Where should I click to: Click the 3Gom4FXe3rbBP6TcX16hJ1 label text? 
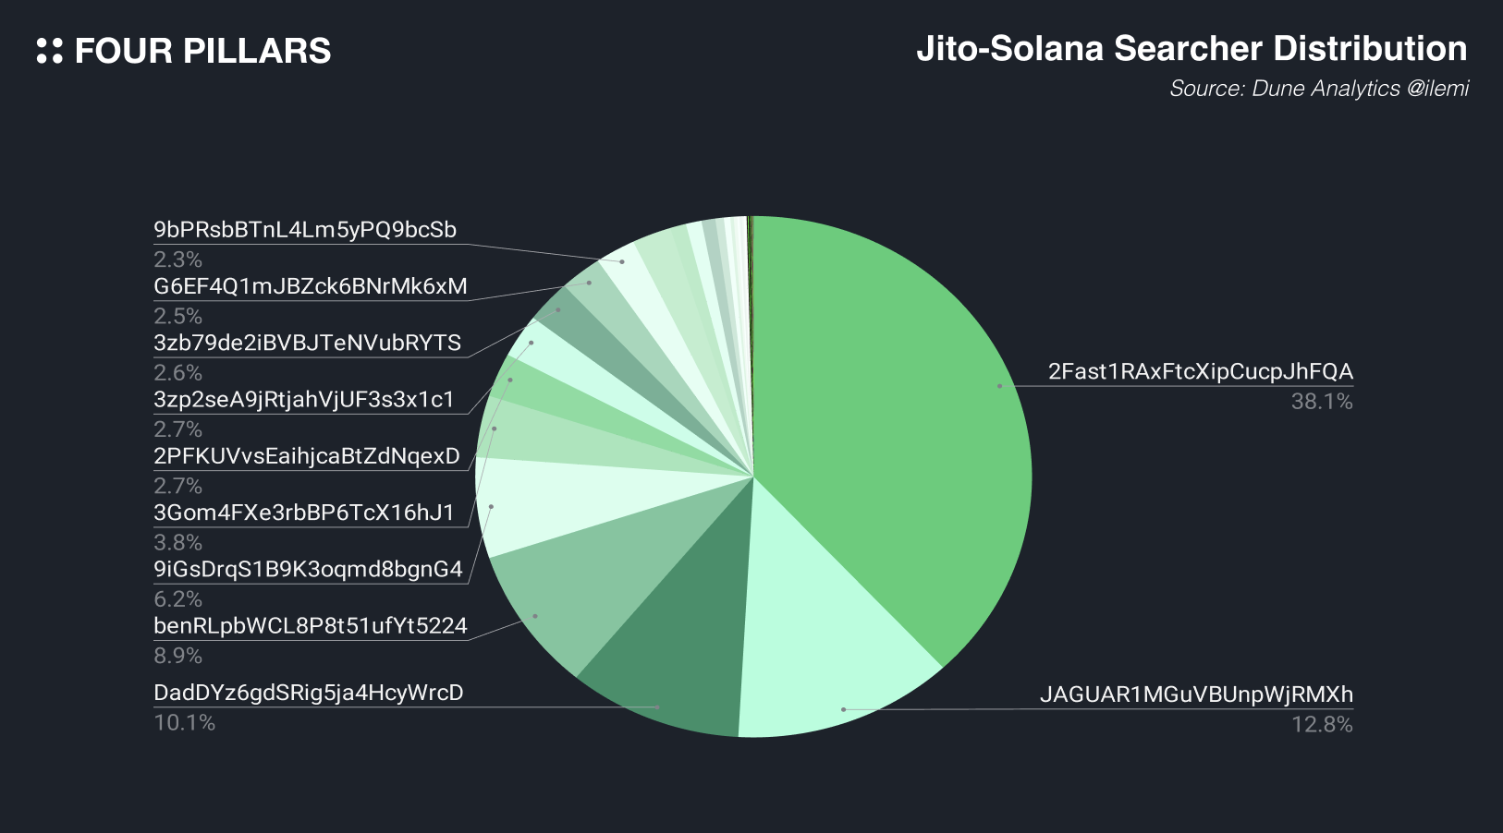tap(304, 513)
